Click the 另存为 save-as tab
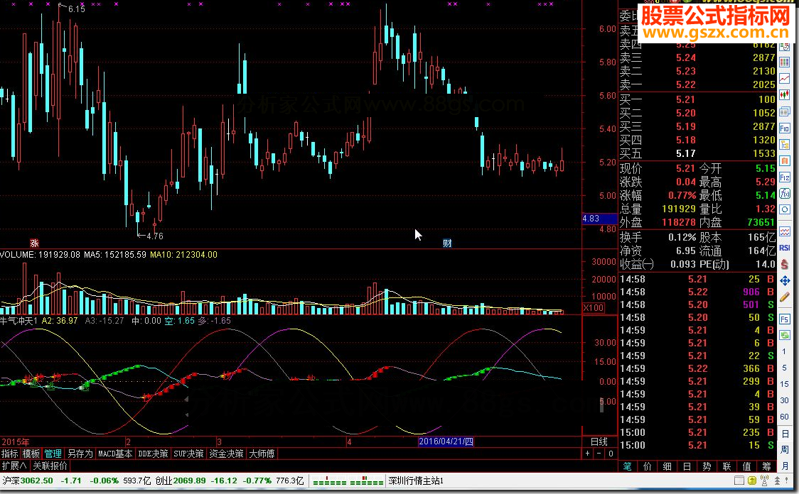Screen dimensions: 799x494 tap(80, 454)
